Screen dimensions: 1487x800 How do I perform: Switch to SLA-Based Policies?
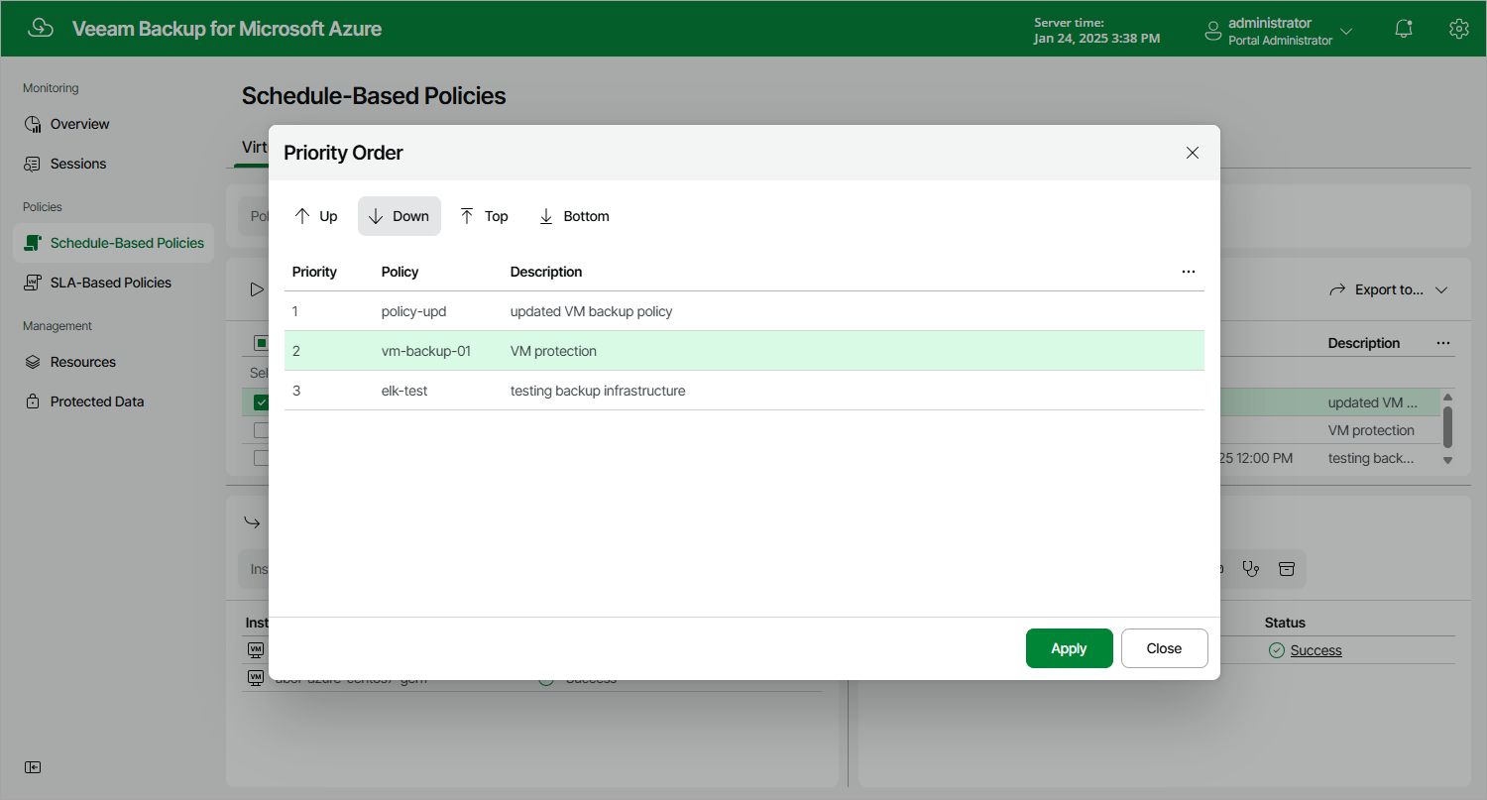pyautogui.click(x=112, y=283)
